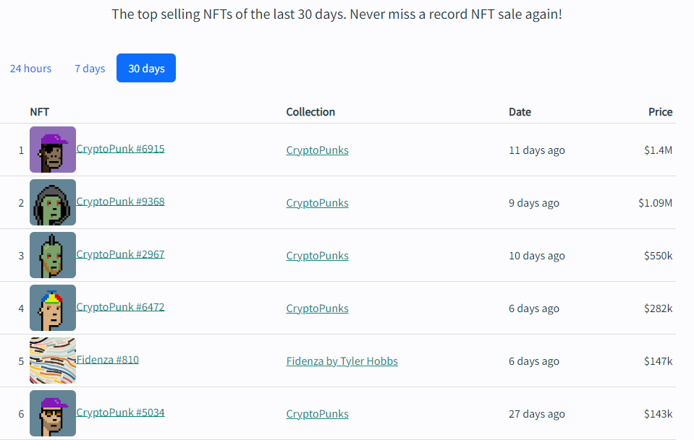The width and height of the screenshot is (694, 440).
Task: Switch to the 7 days tab
Action: [90, 69]
